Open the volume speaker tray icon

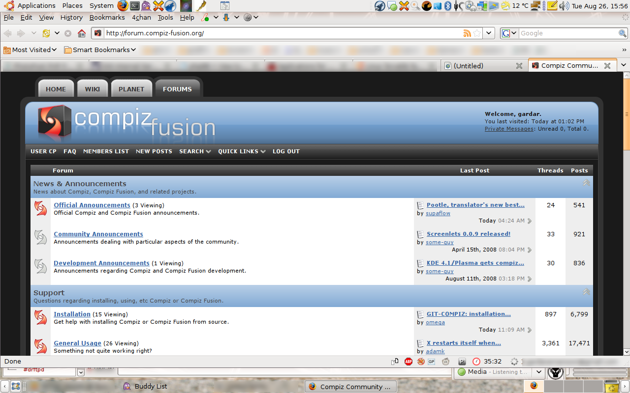[x=564, y=6]
